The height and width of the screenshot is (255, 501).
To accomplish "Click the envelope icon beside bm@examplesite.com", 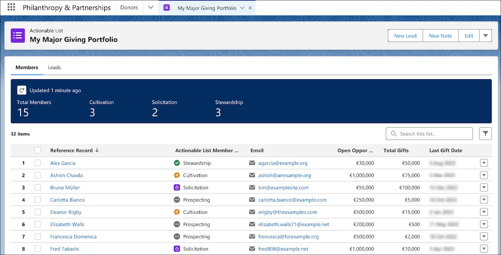I will pyautogui.click(x=252, y=187).
